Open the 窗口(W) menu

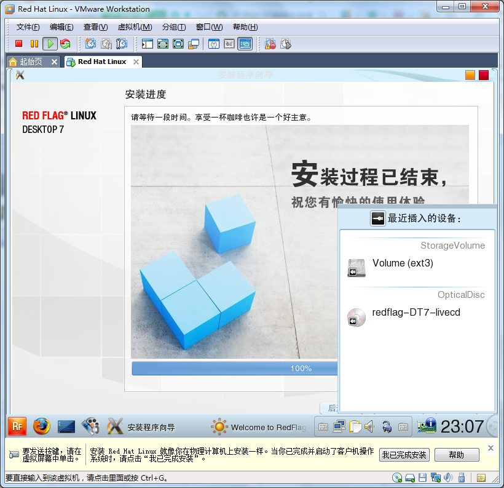[x=209, y=27]
